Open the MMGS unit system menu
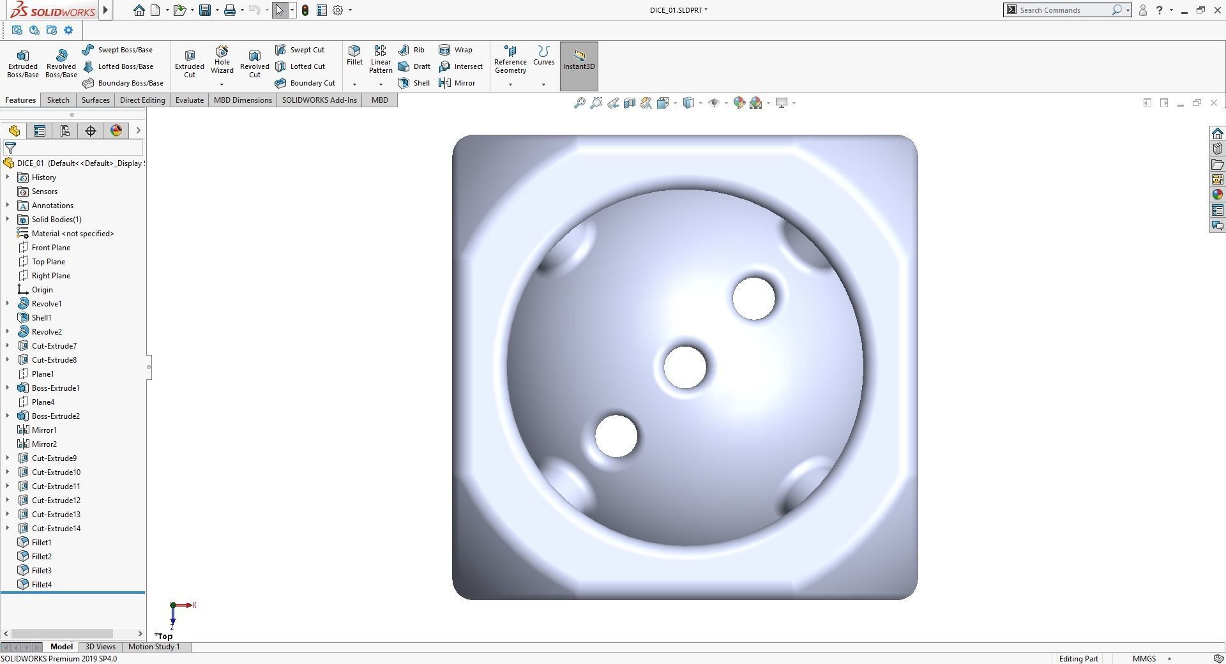This screenshot has height=664, width=1226. pos(1152,658)
